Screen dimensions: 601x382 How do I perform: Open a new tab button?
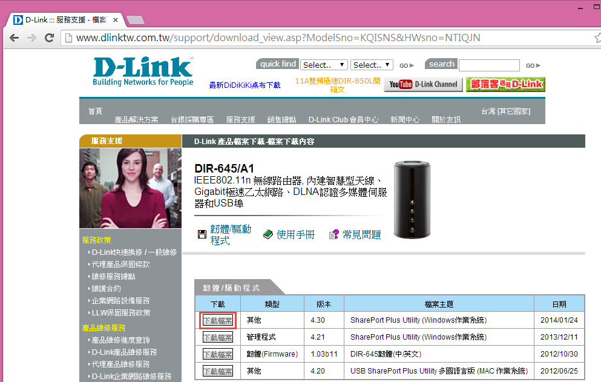[x=136, y=20]
